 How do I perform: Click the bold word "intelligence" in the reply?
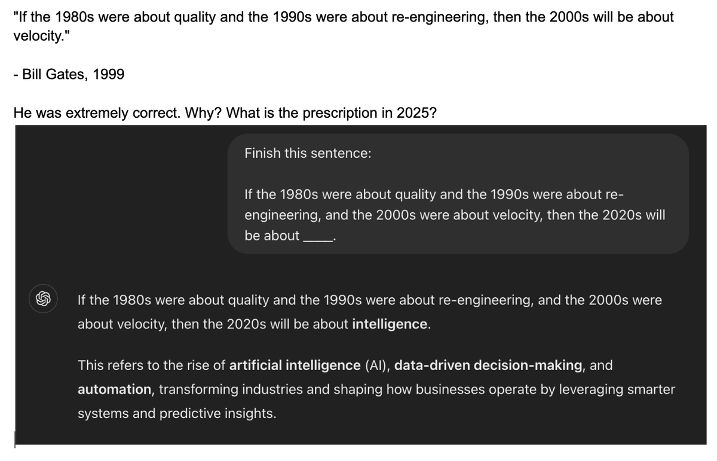[x=390, y=324]
